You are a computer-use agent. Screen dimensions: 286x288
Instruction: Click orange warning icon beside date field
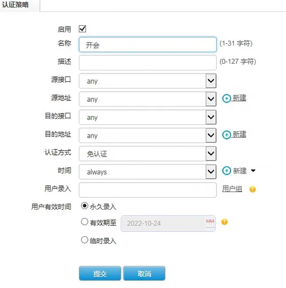[x=224, y=222]
